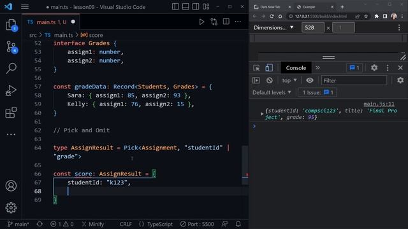Screen dimensions: 408x229
Task: Go to browser home page
Action: [280, 17]
